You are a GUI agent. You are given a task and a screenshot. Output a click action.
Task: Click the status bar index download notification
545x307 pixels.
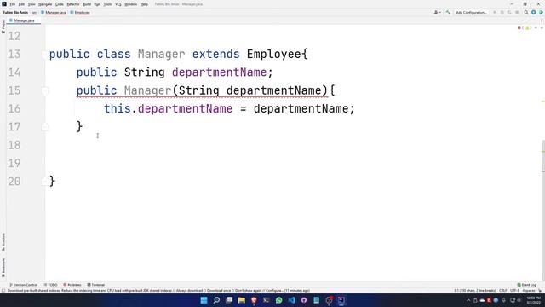coord(158,290)
